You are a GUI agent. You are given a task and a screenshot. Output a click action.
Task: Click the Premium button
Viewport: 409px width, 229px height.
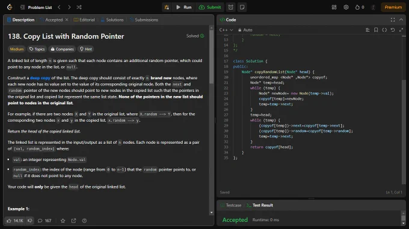(x=393, y=7)
